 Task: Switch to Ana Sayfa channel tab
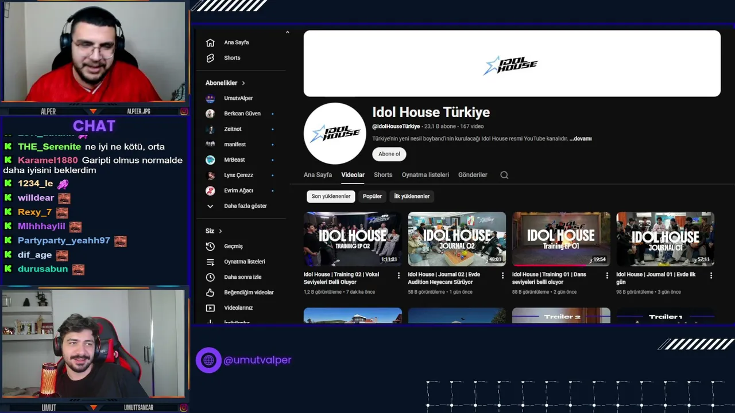click(x=318, y=175)
